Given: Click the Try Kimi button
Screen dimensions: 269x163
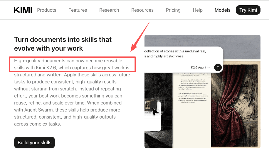Looking at the screenshot, I should [248, 10].
